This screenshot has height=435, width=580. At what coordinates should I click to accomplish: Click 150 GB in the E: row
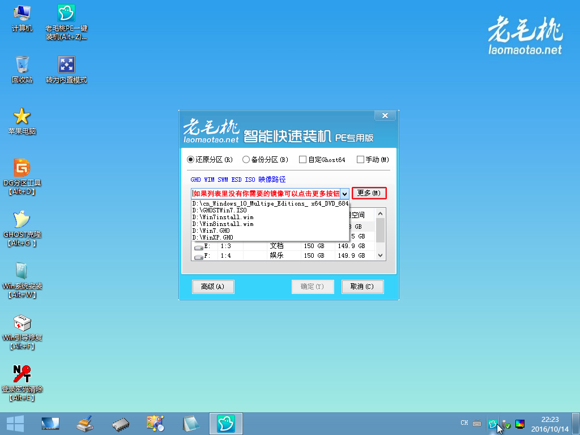click(x=314, y=246)
